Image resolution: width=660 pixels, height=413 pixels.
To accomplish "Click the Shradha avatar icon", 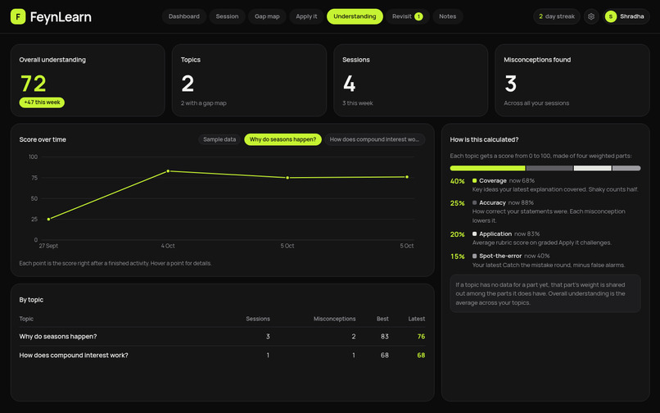I will pyautogui.click(x=610, y=16).
